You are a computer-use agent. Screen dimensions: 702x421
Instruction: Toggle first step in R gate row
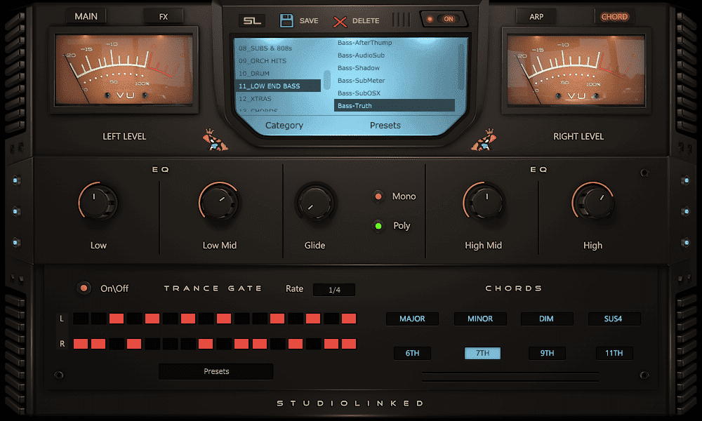click(x=81, y=344)
